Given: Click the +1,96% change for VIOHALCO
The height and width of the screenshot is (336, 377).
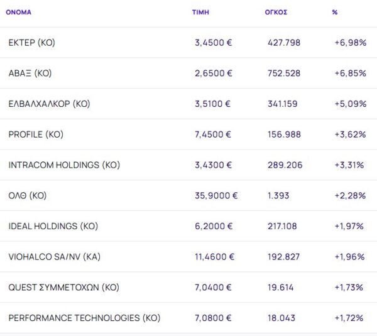Looking at the screenshot, I should pos(349,257).
